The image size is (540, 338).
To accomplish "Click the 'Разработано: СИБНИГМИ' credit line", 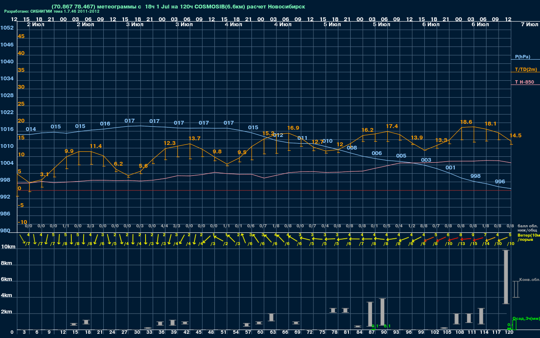I will [51, 11].
